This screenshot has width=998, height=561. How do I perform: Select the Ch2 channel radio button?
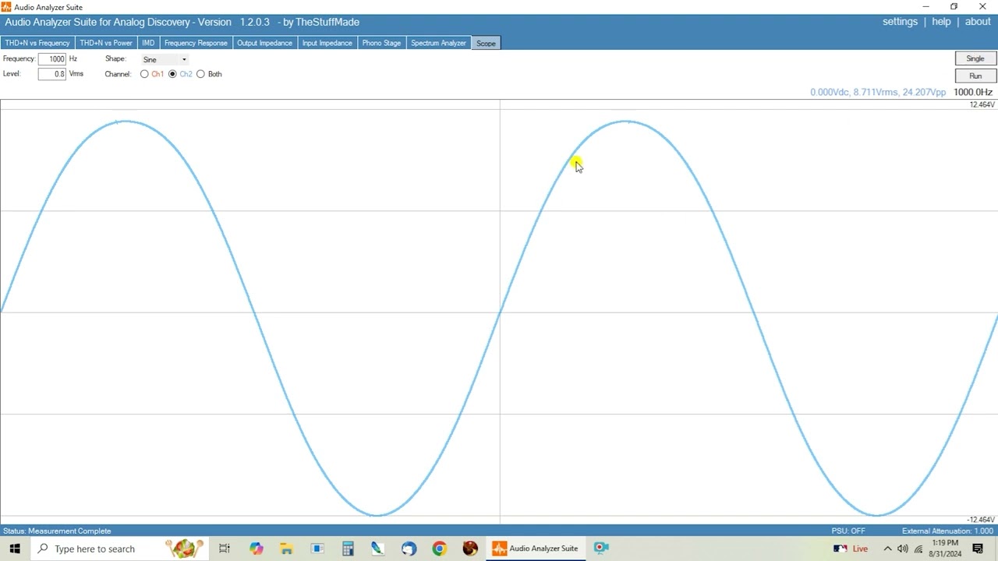pyautogui.click(x=172, y=74)
